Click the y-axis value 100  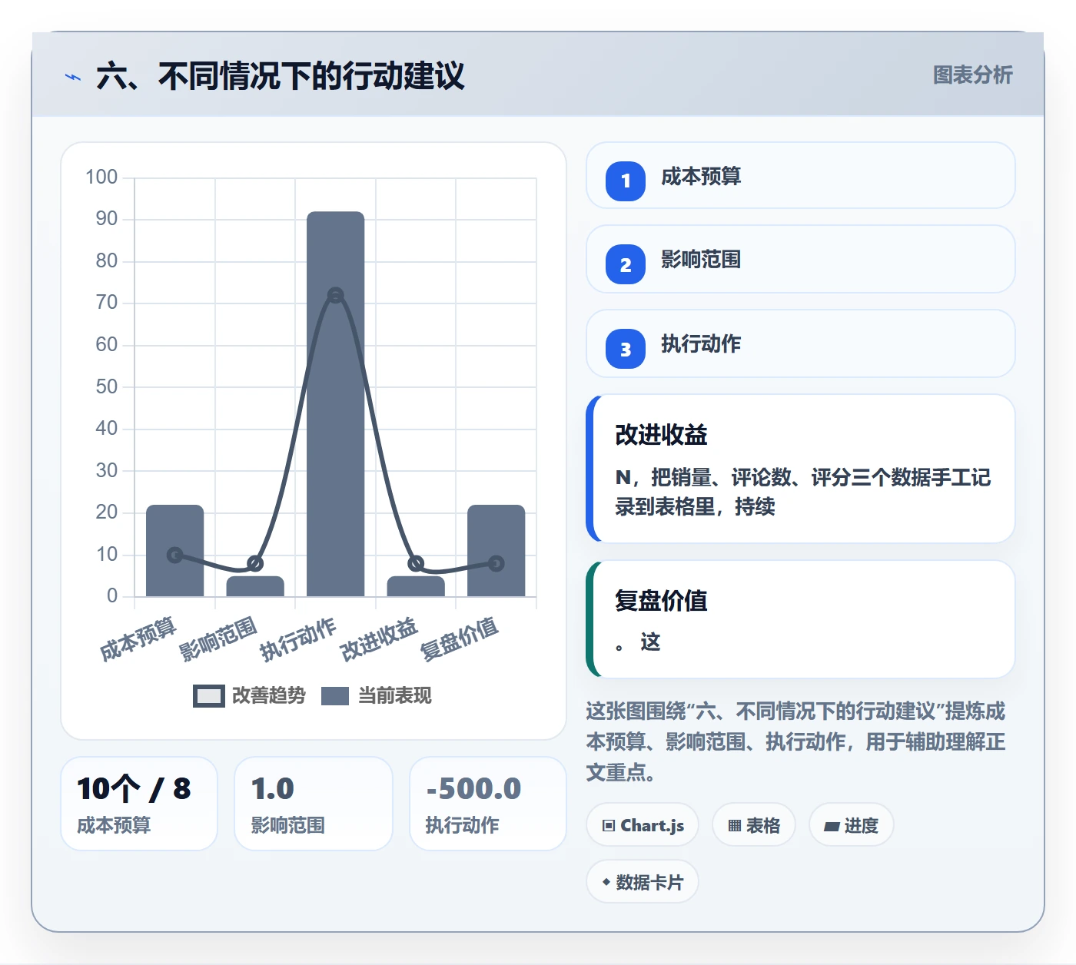101,177
